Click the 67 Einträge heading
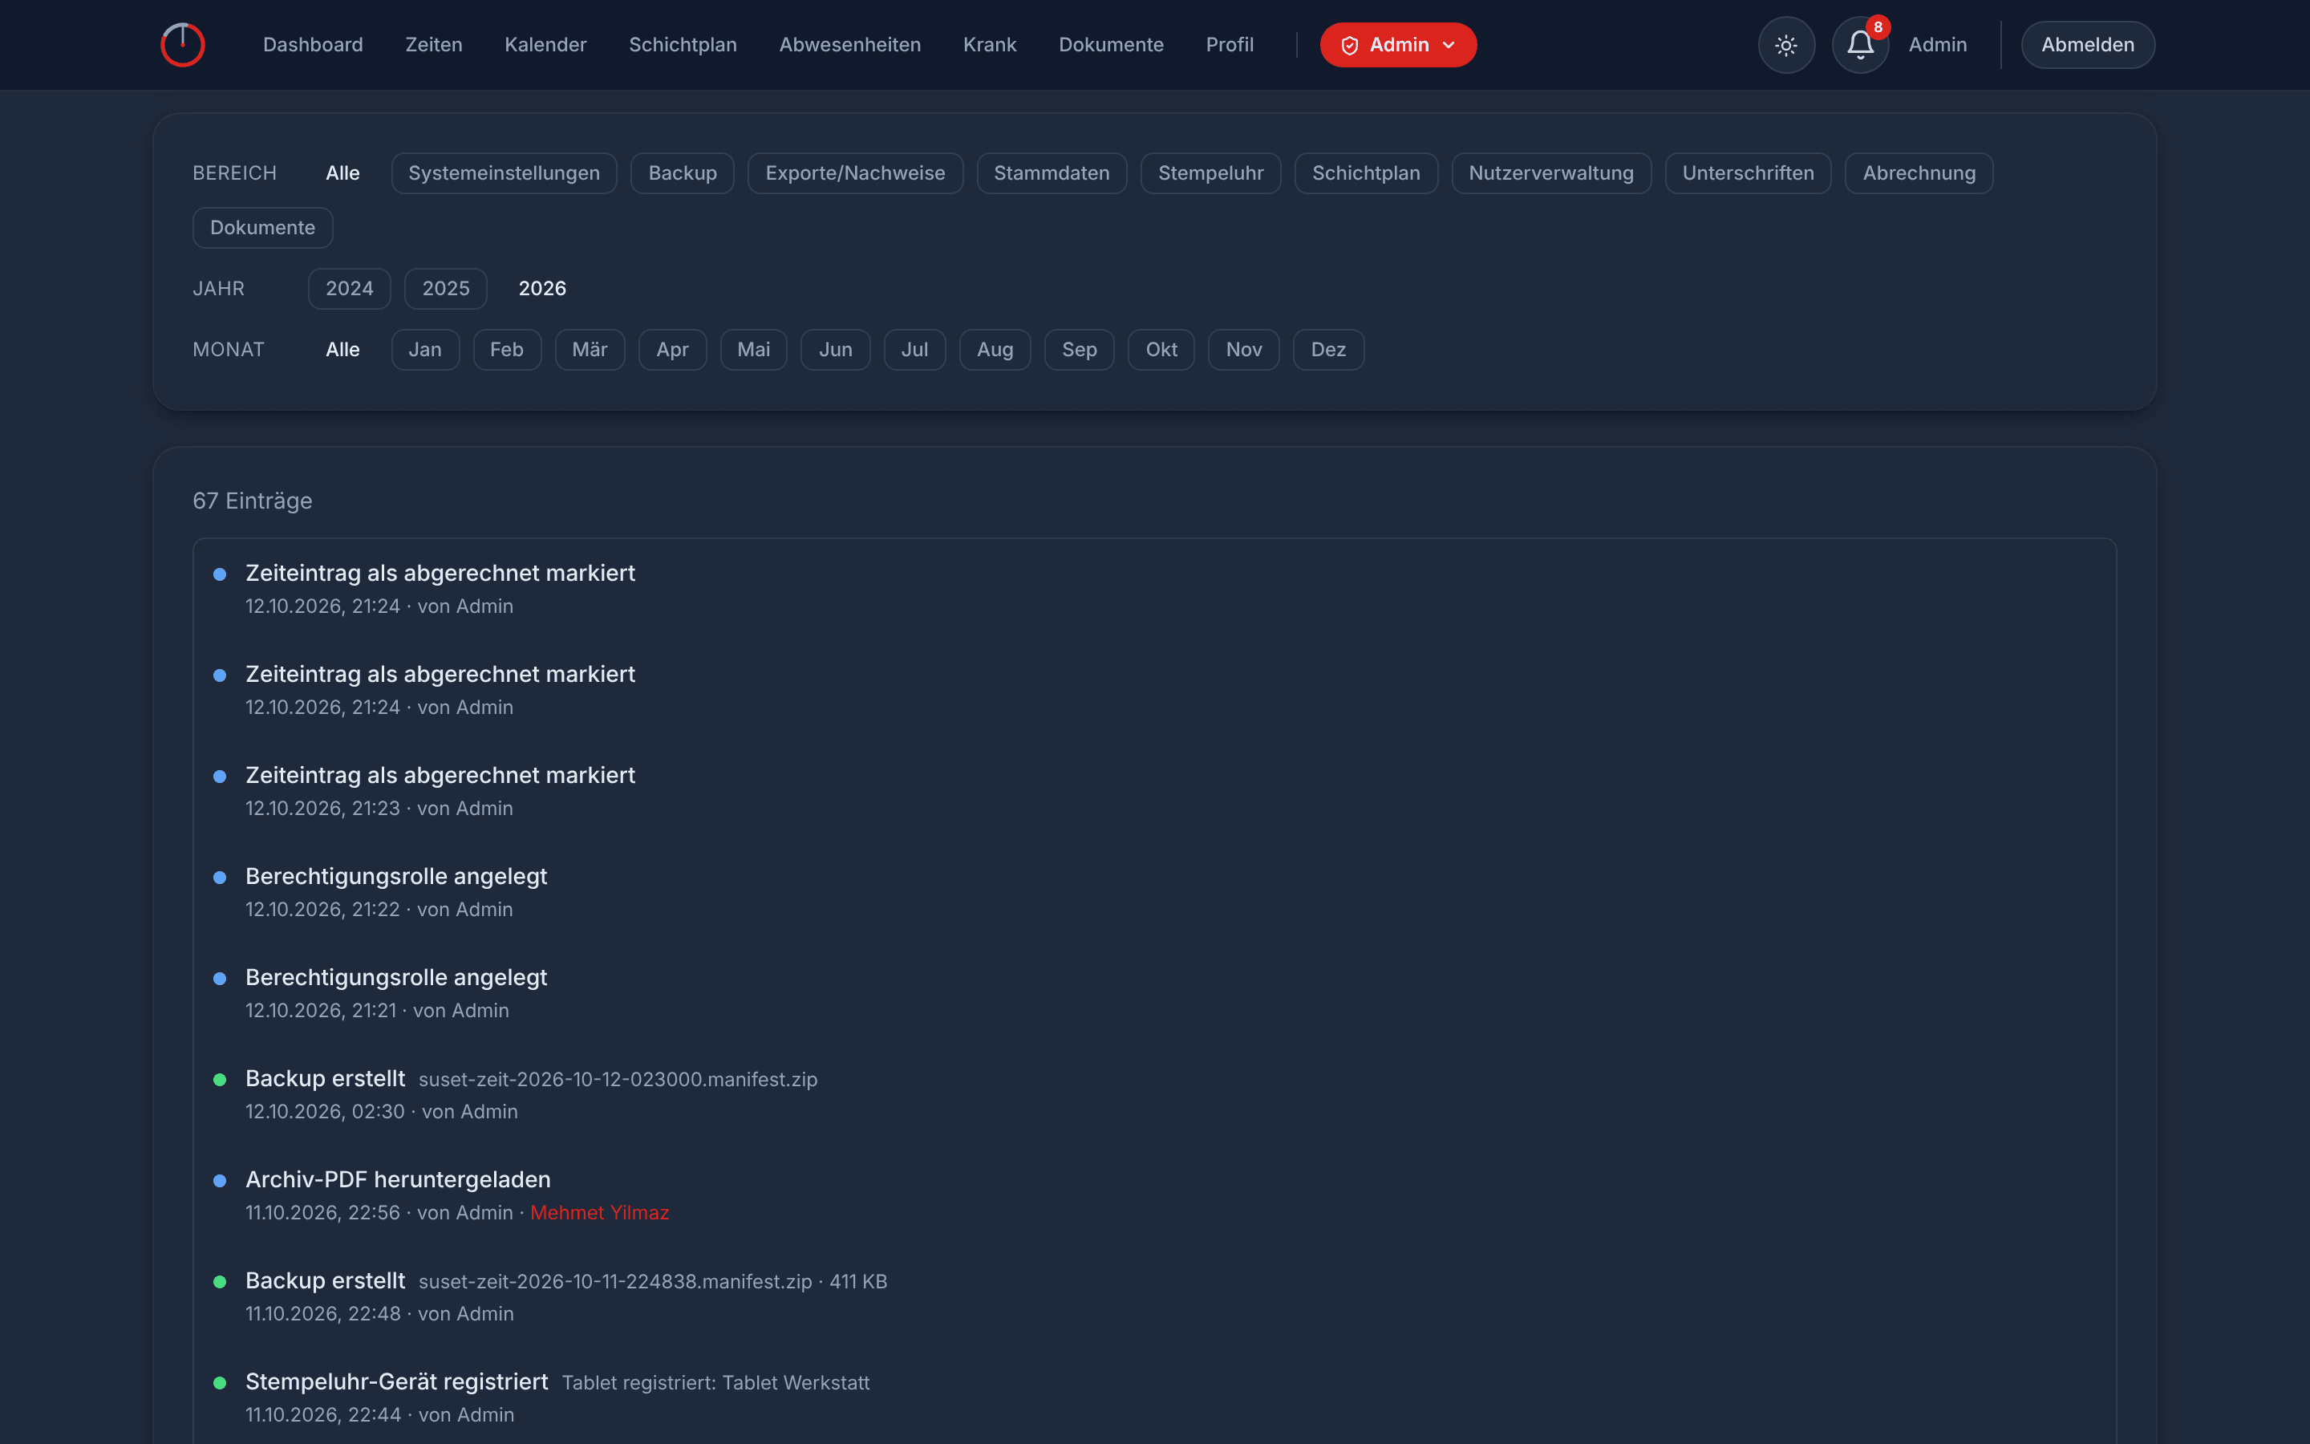This screenshot has width=2310, height=1444. click(x=252, y=501)
